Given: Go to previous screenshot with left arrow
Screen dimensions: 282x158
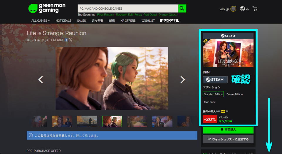Looking at the screenshot, I should coord(41,80).
